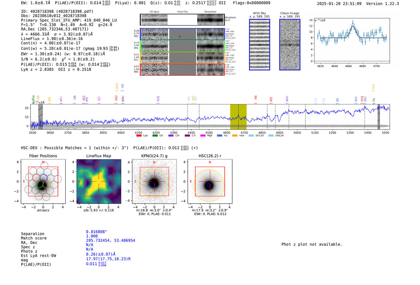Viewport: 420px width, 285px height.
Task: Click the Q(z): 0.01 header value
Action: click(166, 3)
